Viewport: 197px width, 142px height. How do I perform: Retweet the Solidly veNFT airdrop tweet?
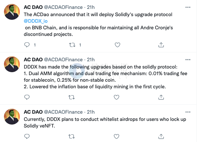coord(72,136)
